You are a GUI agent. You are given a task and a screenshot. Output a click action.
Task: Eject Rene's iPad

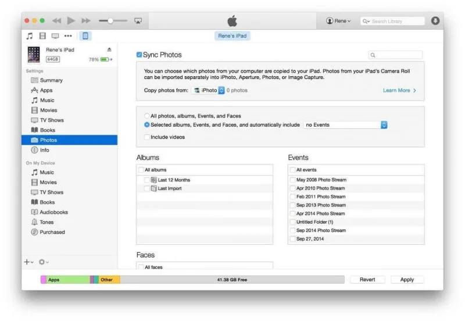pyautogui.click(x=109, y=50)
